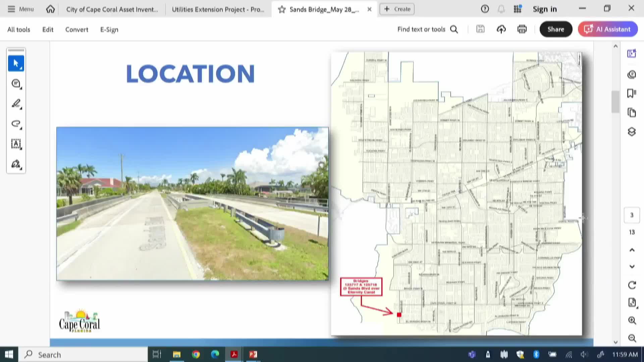Switch to Utilities Extension Project tab
This screenshot has width=644, height=362.
pyautogui.click(x=218, y=9)
